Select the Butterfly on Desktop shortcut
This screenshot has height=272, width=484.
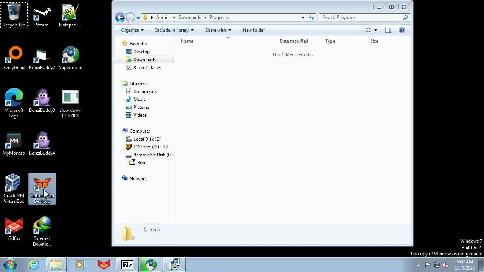coord(42,189)
